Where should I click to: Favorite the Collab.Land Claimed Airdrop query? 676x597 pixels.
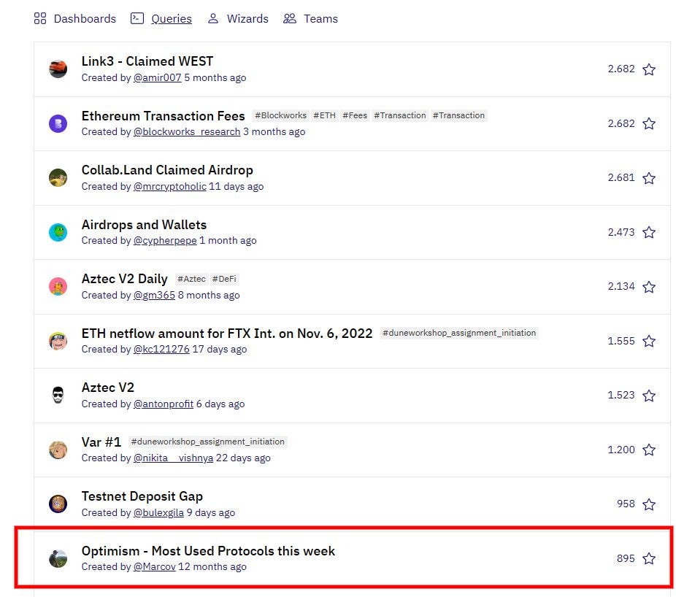coord(649,178)
